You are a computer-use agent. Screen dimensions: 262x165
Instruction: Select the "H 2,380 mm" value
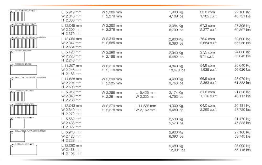coord(71,20)
